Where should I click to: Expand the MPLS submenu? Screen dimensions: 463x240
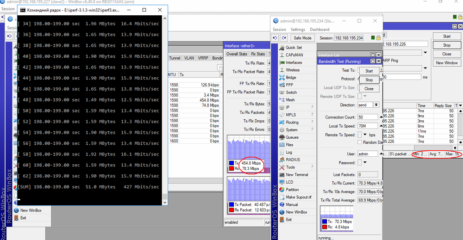coord(313,115)
